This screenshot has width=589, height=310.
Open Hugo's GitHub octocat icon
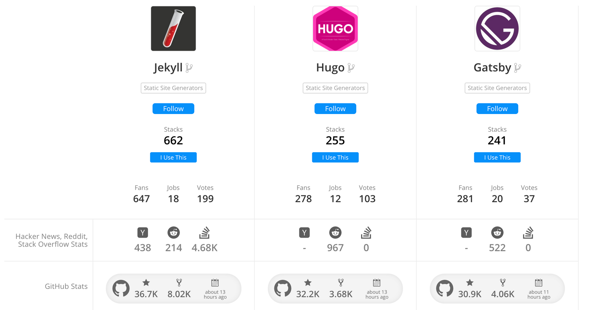[x=283, y=288]
